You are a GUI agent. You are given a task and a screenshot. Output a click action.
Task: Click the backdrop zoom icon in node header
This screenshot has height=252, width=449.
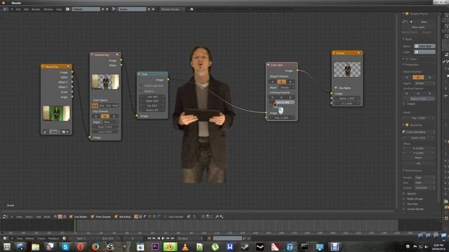pos(217,216)
